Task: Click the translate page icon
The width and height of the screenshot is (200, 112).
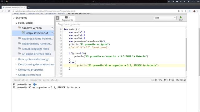Action: (x=179, y=11)
